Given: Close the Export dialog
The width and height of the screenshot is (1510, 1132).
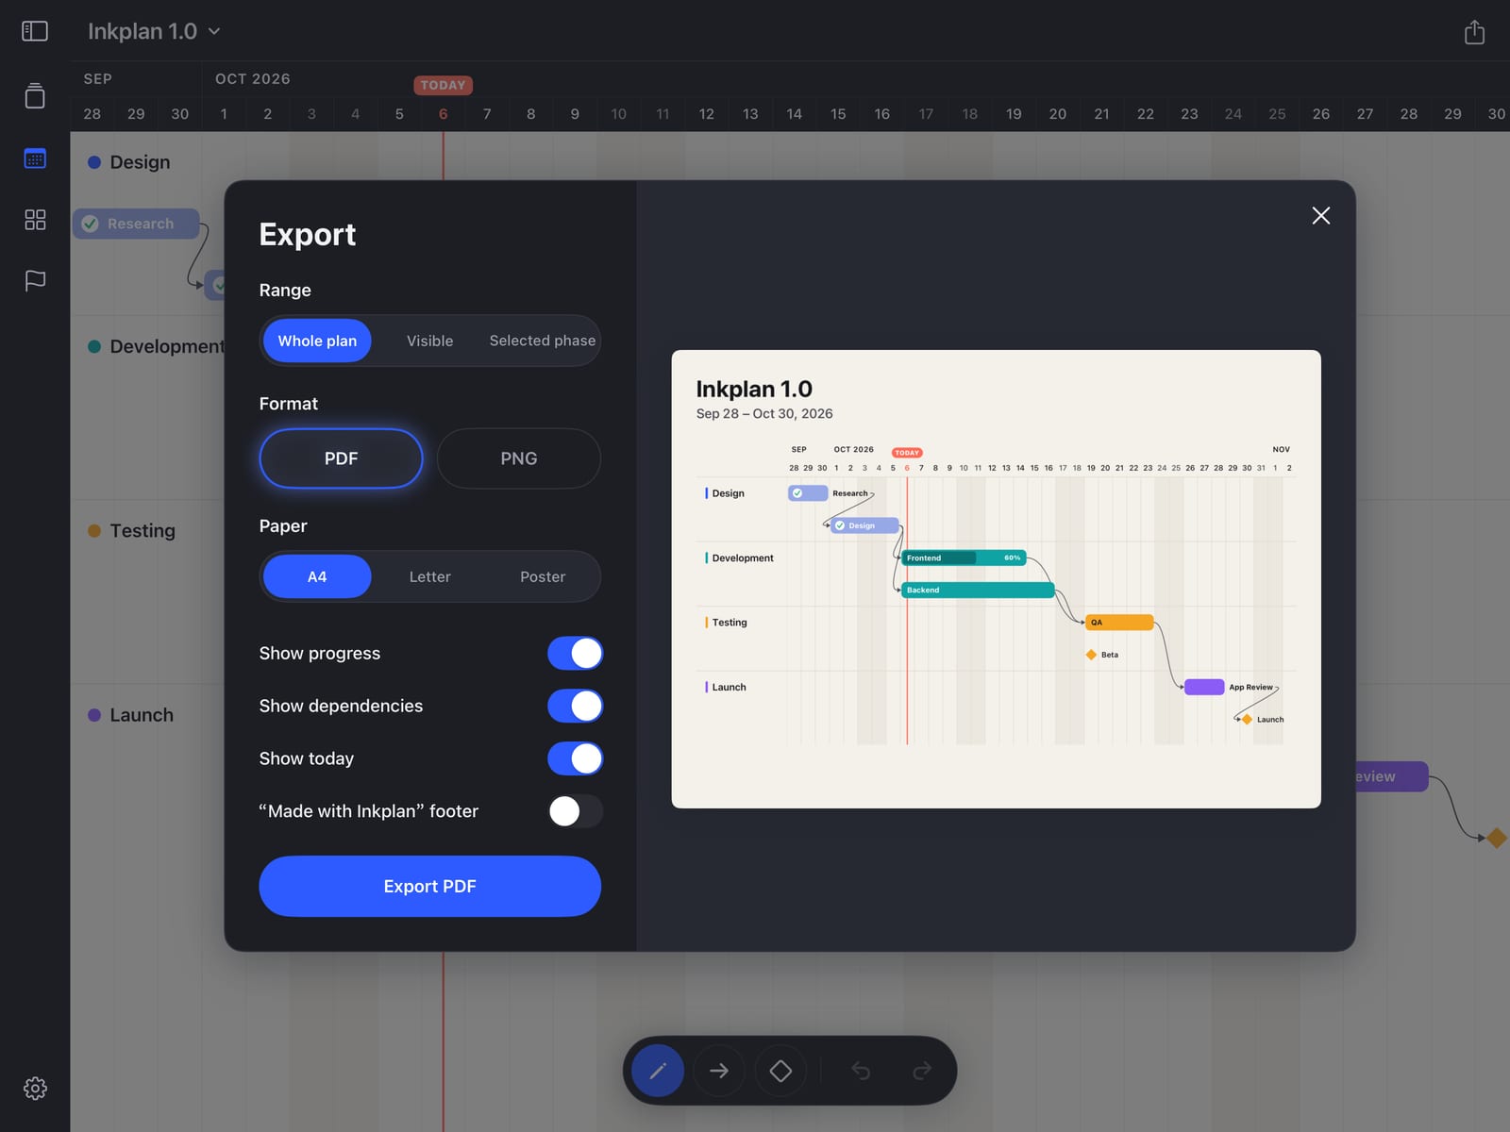Looking at the screenshot, I should [x=1321, y=216].
